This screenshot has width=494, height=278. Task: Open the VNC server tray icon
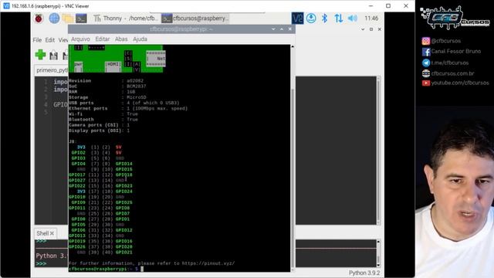click(x=297, y=19)
